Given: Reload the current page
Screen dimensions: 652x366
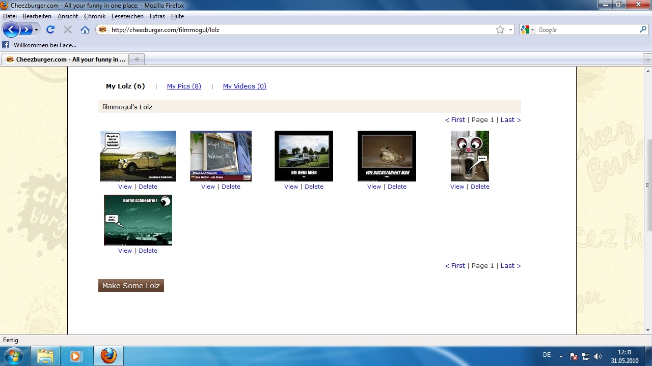Looking at the screenshot, I should pyautogui.click(x=50, y=29).
